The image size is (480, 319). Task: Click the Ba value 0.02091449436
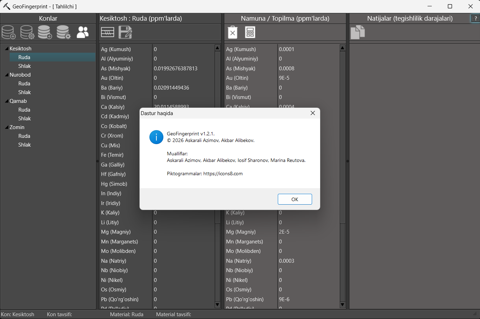171,88
